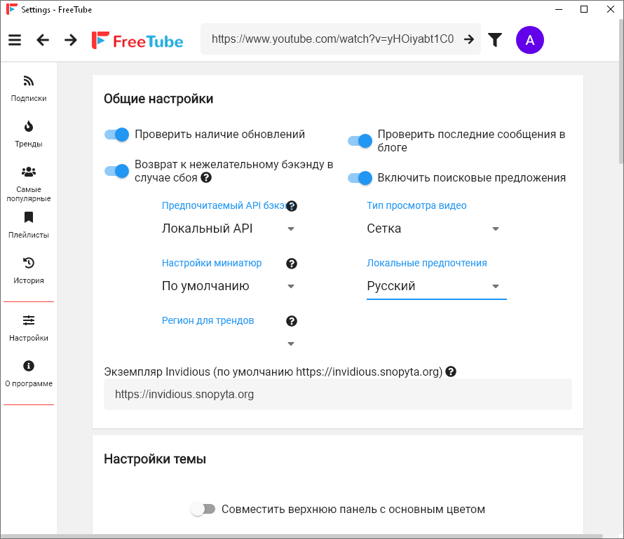Click help icon next to Экземпляр Invidious
This screenshot has width=624, height=539.
tap(451, 371)
